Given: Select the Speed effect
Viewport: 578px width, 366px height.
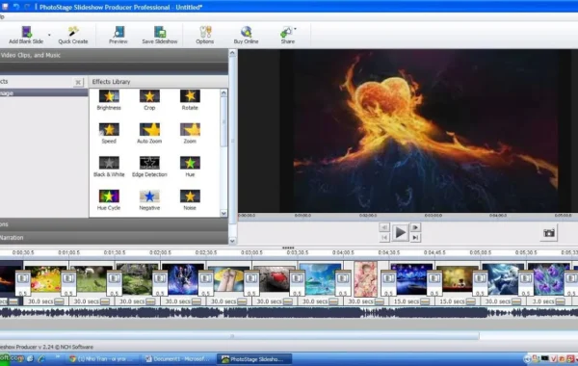Looking at the screenshot, I should [x=109, y=133].
